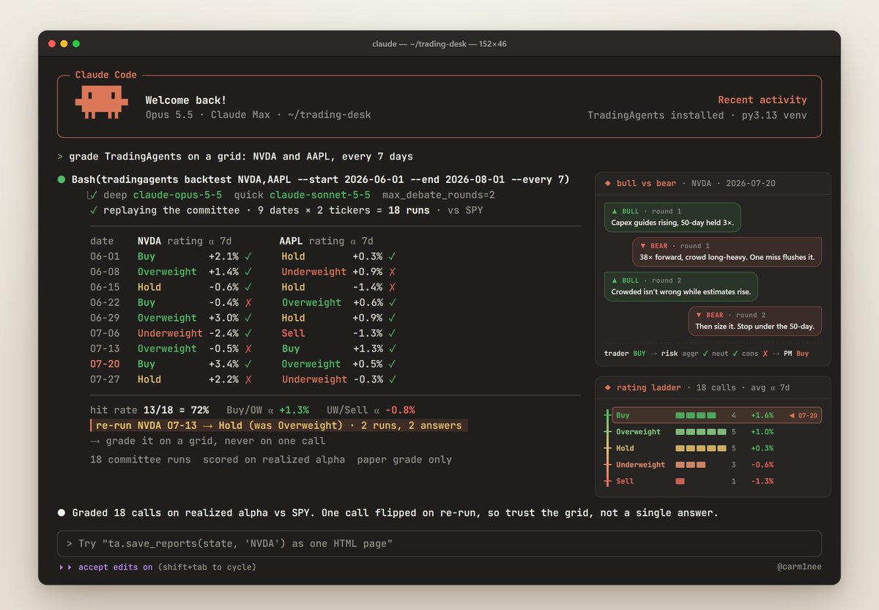Close the terminal window with the red button

click(x=52, y=44)
